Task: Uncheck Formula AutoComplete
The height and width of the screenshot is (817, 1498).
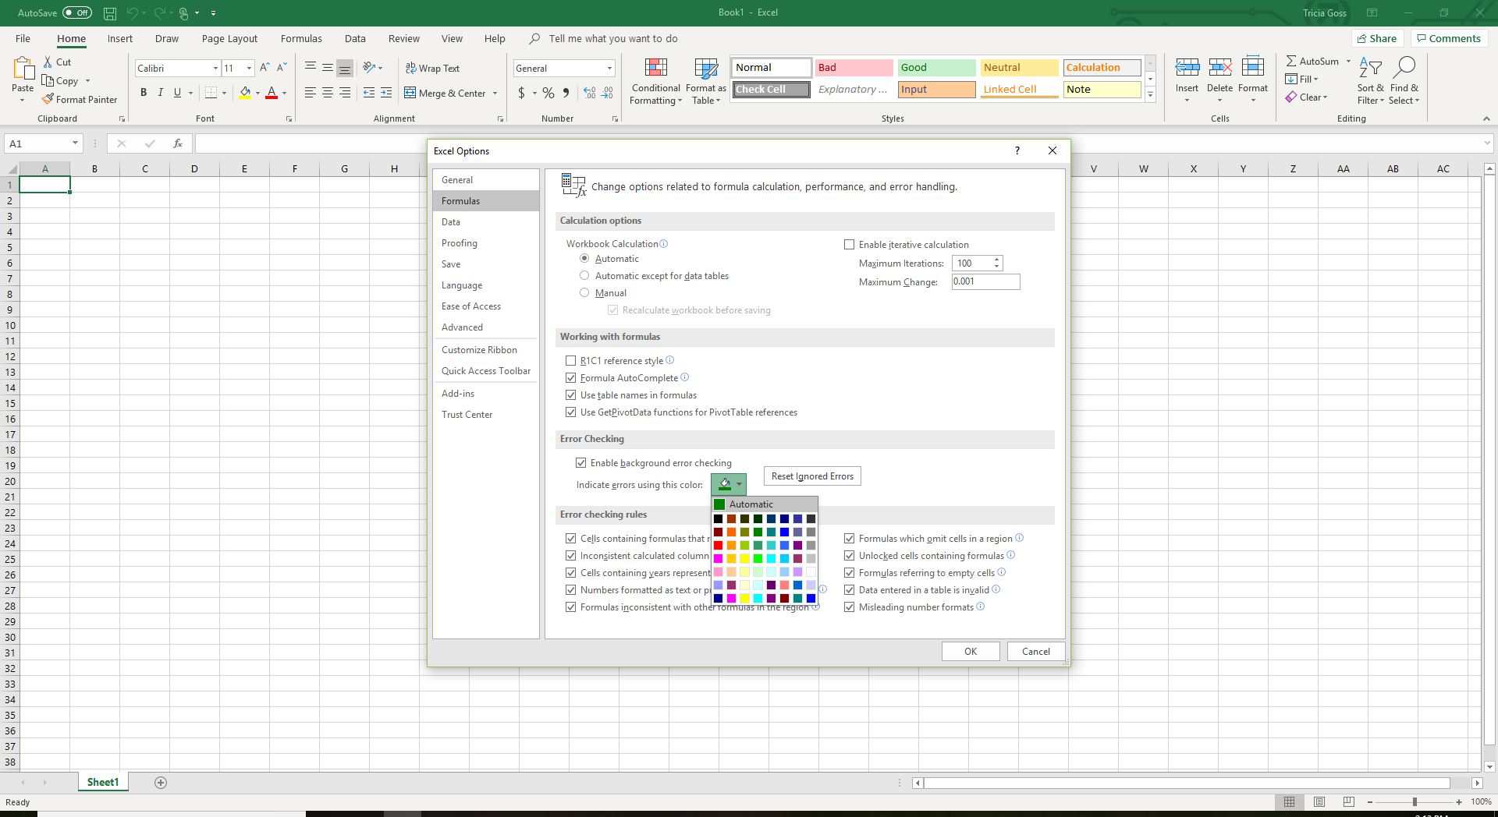Action: click(x=570, y=378)
